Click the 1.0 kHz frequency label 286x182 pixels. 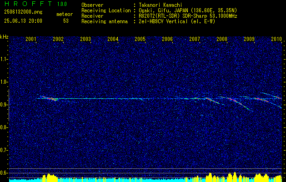(x=4, y=82)
